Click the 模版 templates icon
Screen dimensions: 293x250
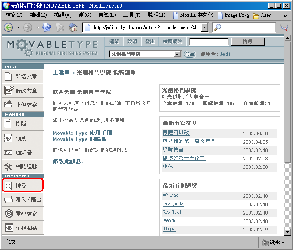[8, 124]
